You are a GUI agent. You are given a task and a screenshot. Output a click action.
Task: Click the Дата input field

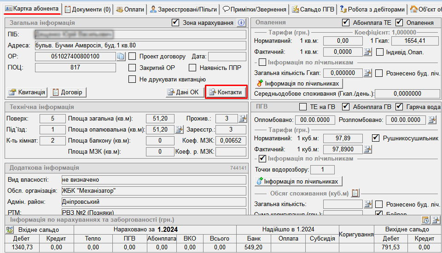tap(227, 57)
